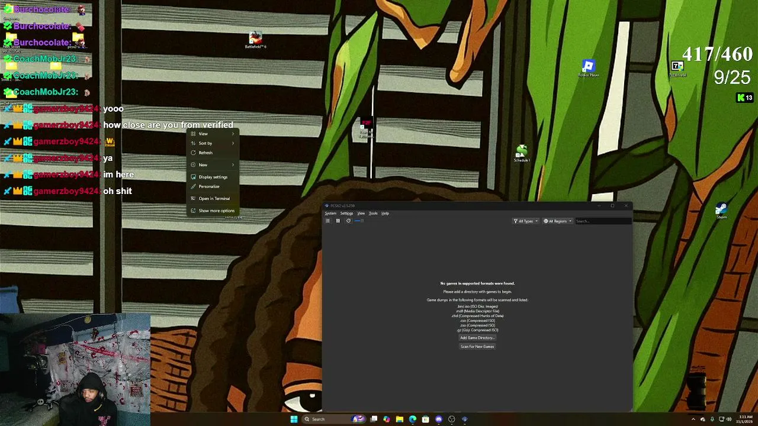
Task: Click the PCSX2 taskbar icon
Action: 464,419
